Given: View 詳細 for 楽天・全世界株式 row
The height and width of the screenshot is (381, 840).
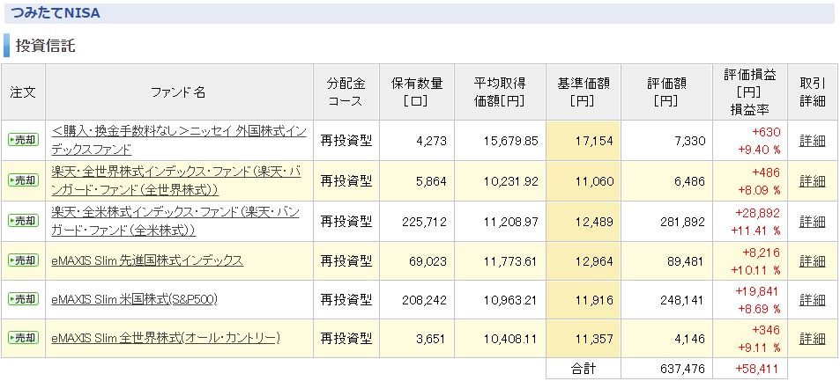Looking at the screenshot, I should pos(812,181).
